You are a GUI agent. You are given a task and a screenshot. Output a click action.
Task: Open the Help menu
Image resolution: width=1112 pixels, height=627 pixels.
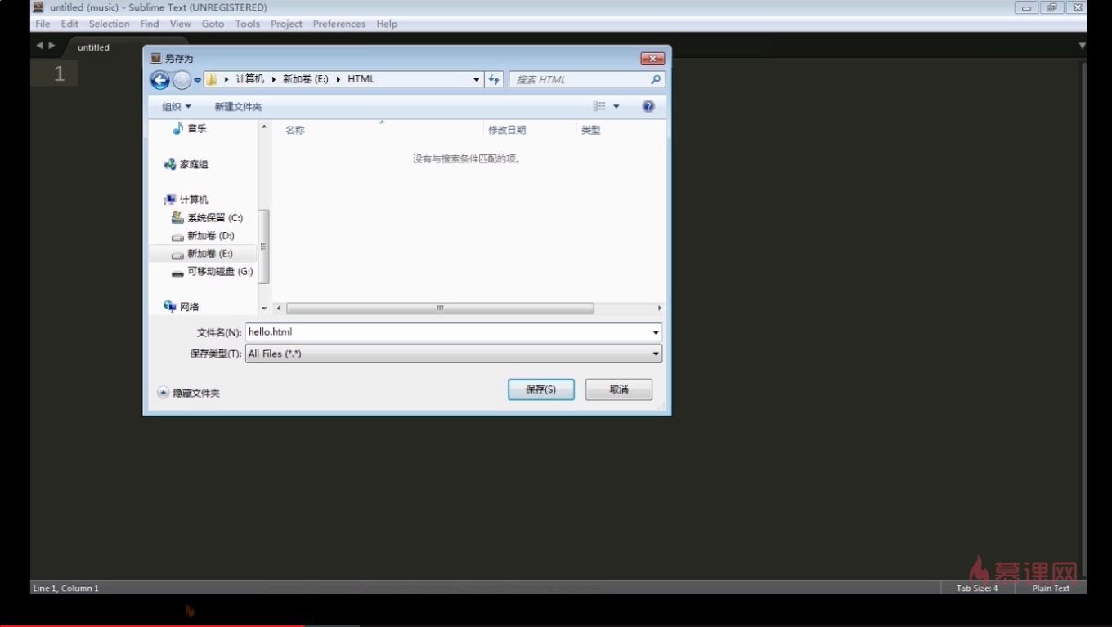point(387,24)
